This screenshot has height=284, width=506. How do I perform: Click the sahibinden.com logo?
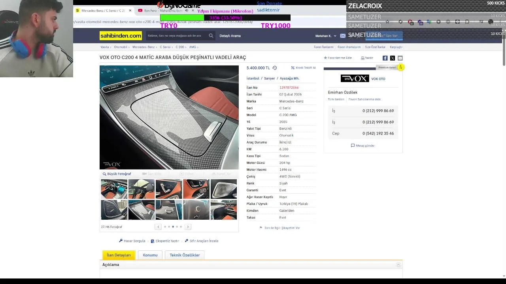[121, 36]
